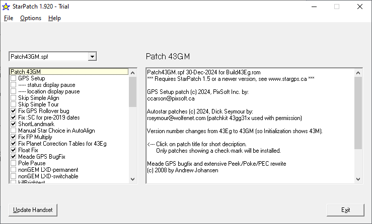Minimize the StarPatch window

pos(314,7)
